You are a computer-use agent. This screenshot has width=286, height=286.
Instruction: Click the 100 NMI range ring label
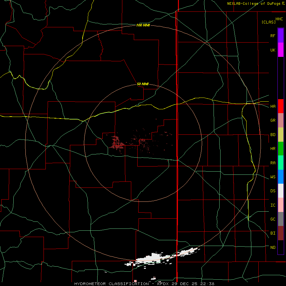click(143, 25)
